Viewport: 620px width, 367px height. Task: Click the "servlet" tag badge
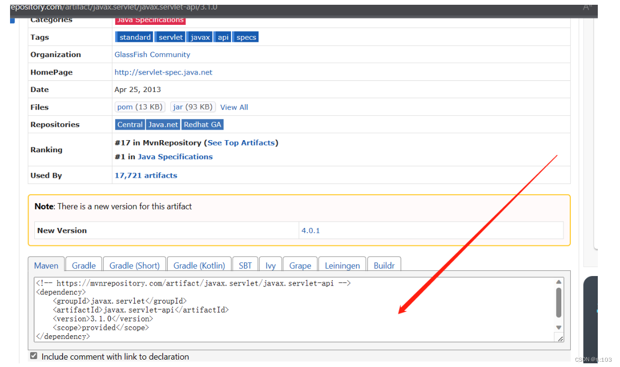click(170, 37)
